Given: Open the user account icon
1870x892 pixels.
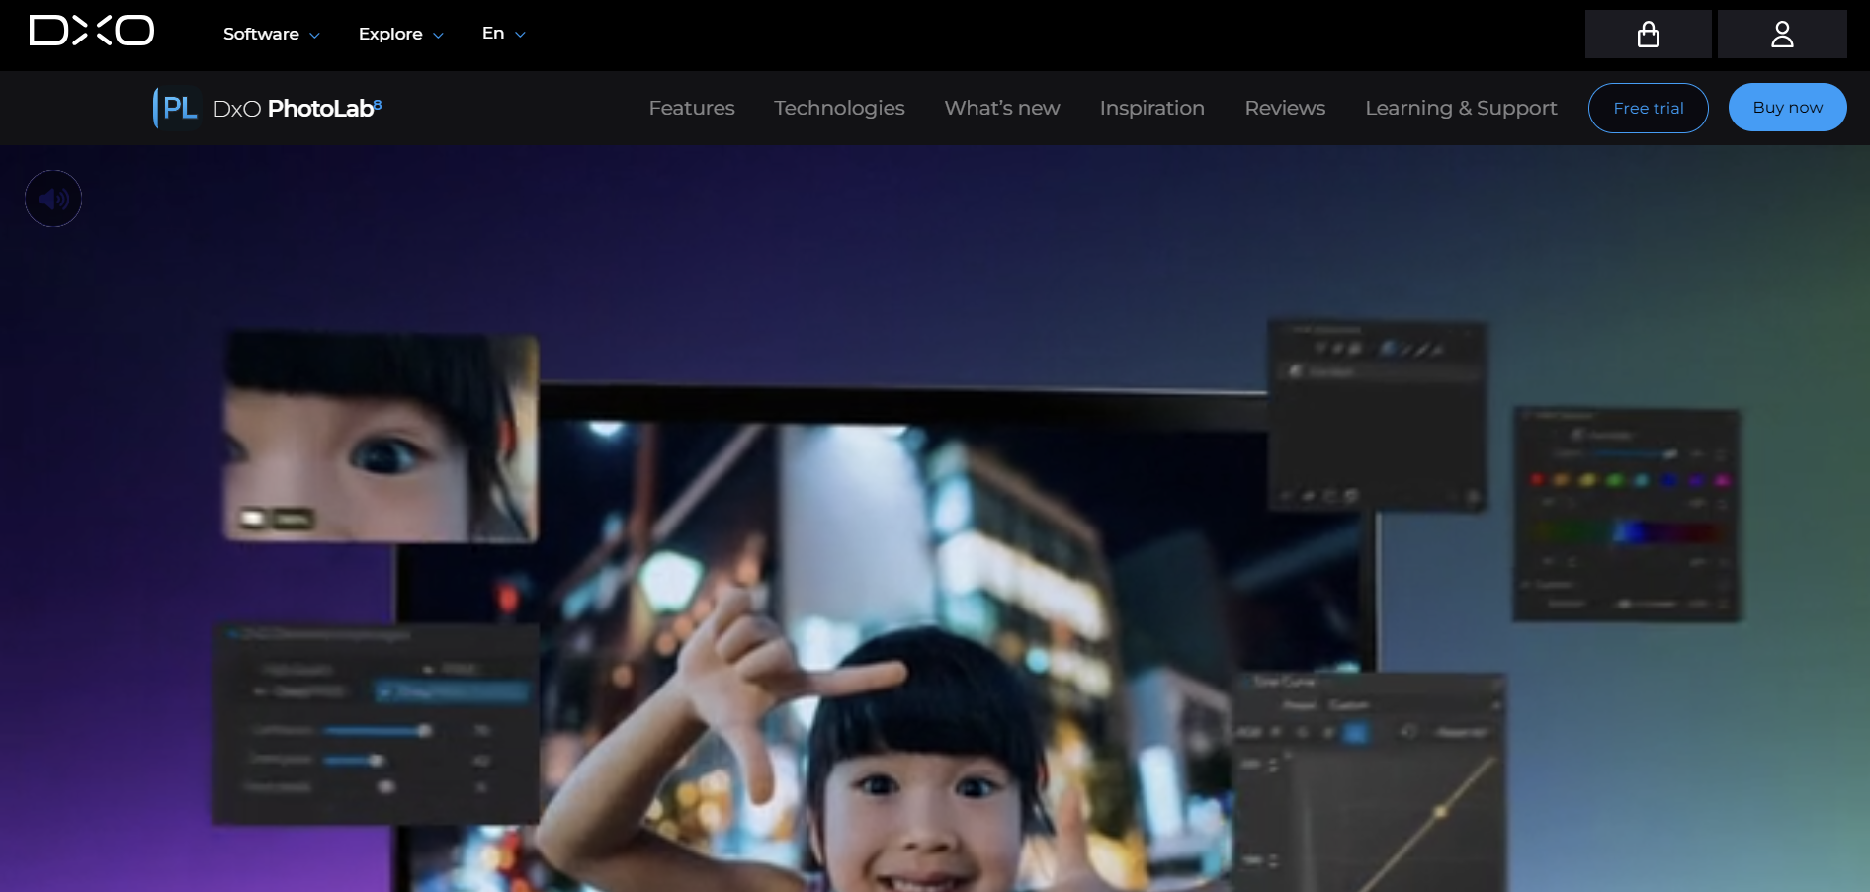Looking at the screenshot, I should click(1782, 35).
